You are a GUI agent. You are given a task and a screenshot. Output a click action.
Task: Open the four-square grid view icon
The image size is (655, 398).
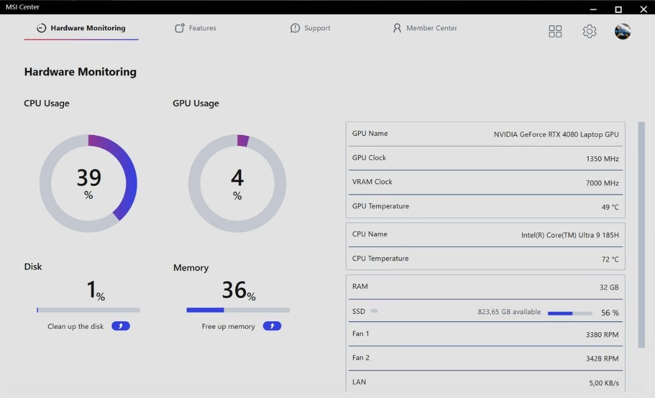[x=555, y=31]
